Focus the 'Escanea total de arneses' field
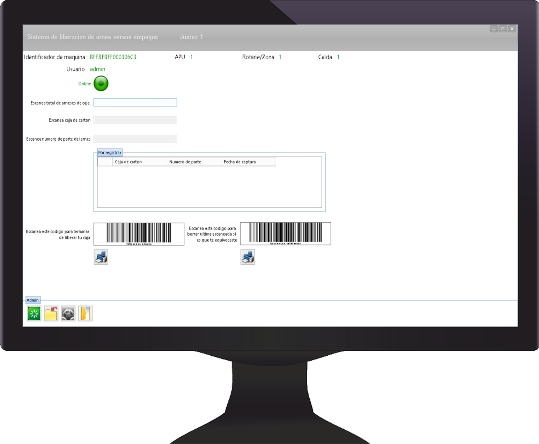Viewport: 539px width, 444px height. [135, 102]
